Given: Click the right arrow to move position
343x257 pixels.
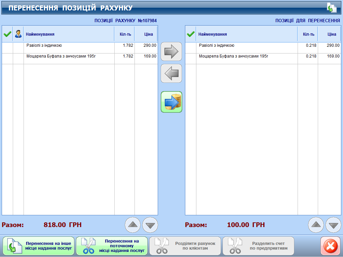Looking at the screenshot, I should coord(171,51).
